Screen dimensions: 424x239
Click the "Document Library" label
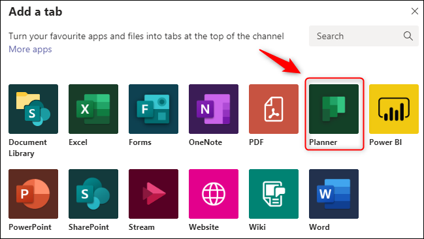(27, 148)
